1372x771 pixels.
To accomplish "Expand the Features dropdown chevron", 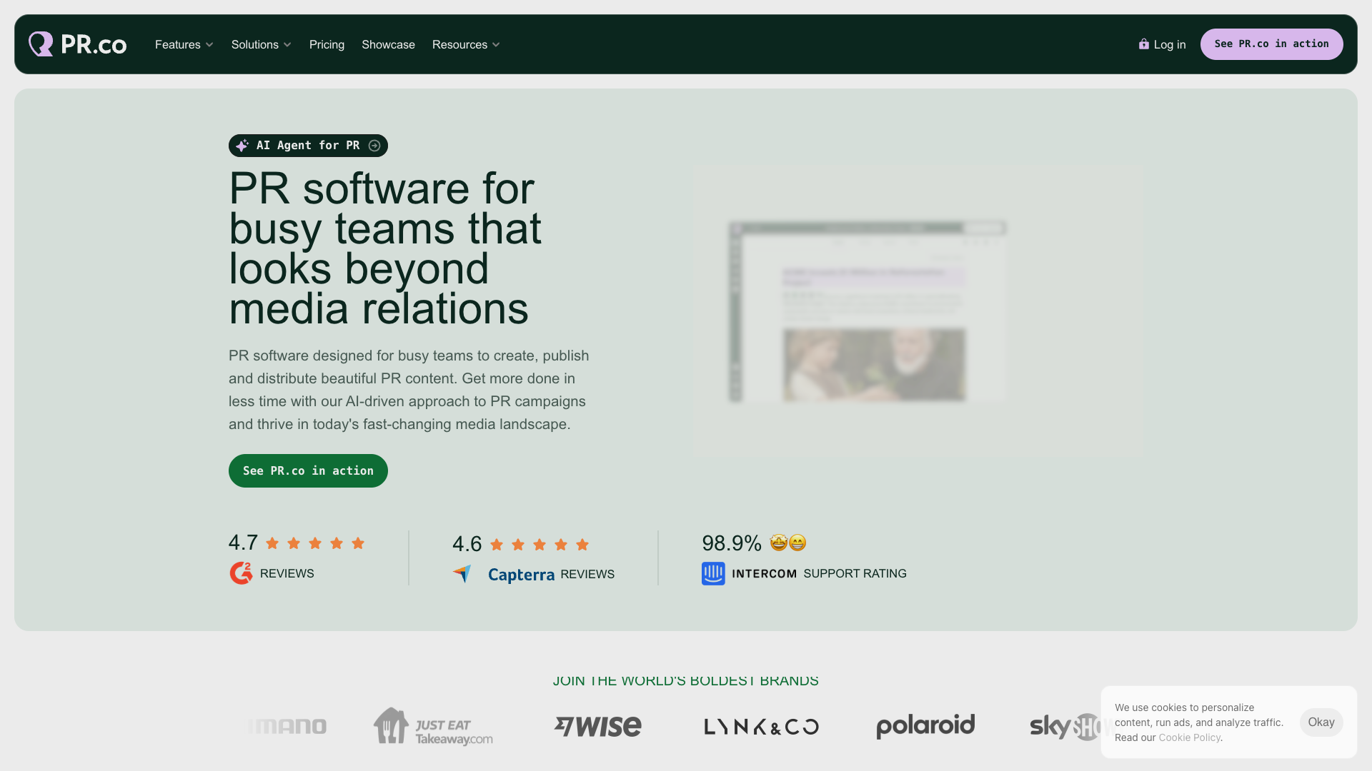I will [x=209, y=45].
